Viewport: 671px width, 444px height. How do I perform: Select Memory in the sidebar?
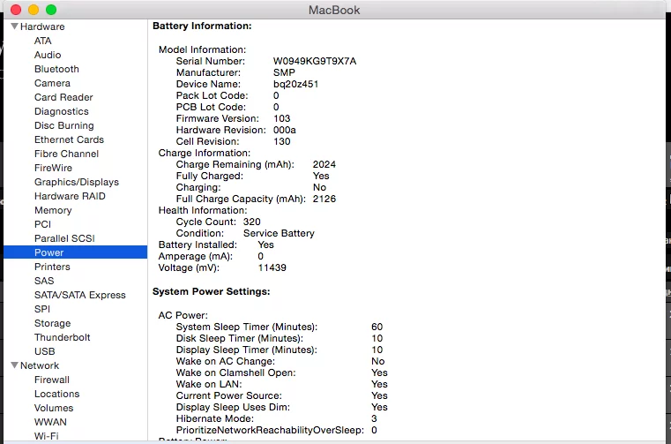[53, 210]
